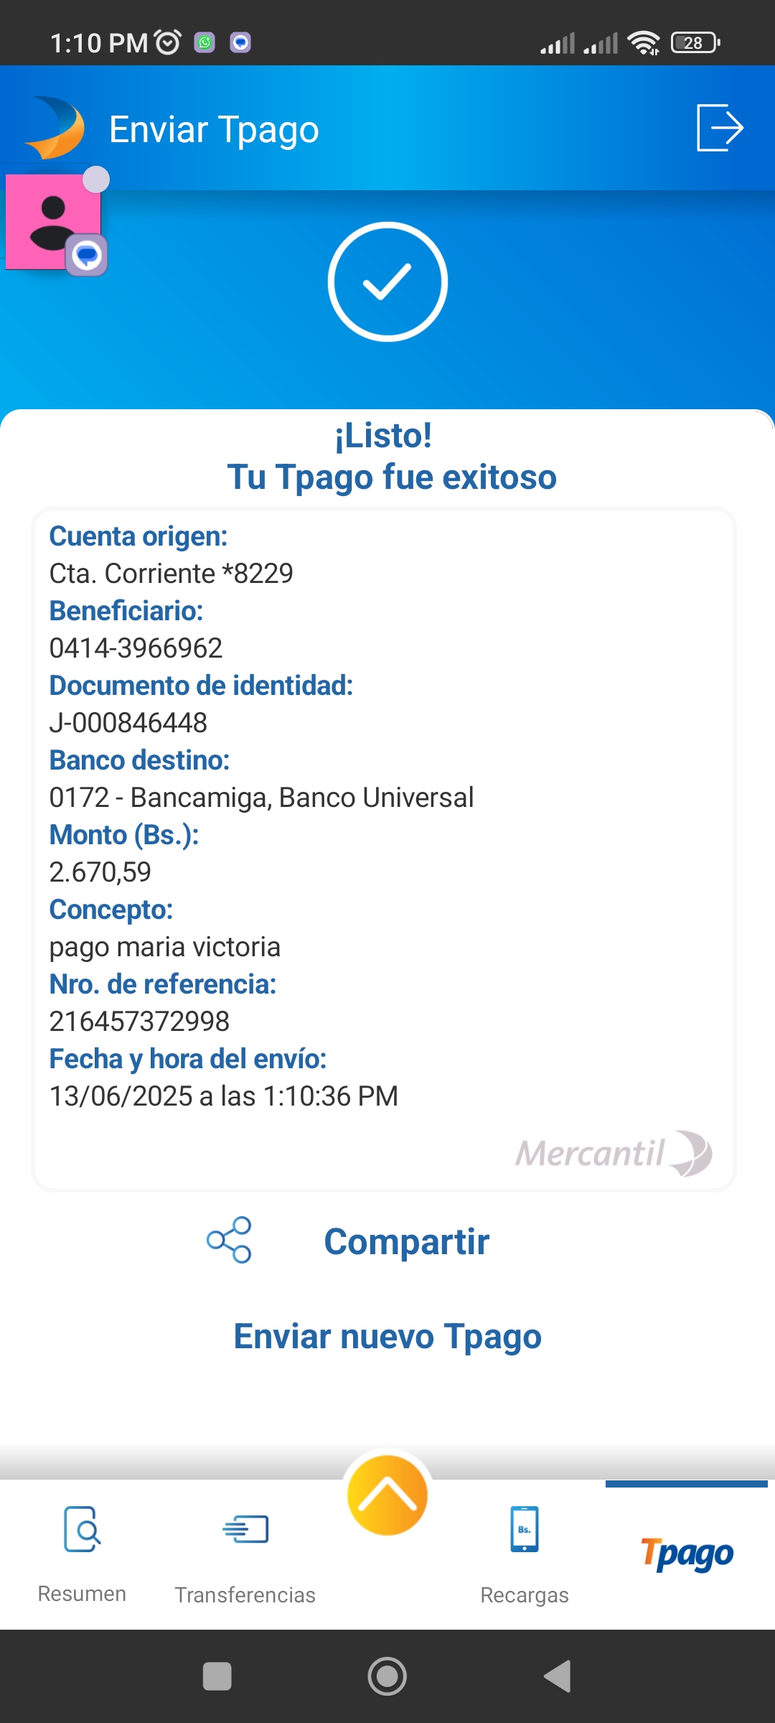Select the Tpago tab
This screenshot has width=775, height=1723.
coord(687,1554)
